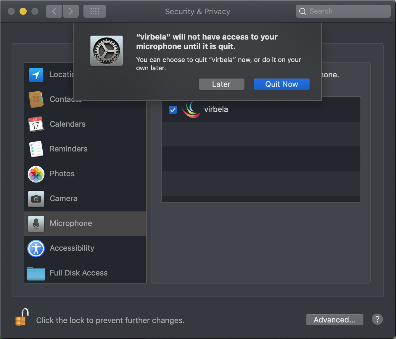Click the padlock to prevent changes
This screenshot has height=339, width=396.
(22, 317)
